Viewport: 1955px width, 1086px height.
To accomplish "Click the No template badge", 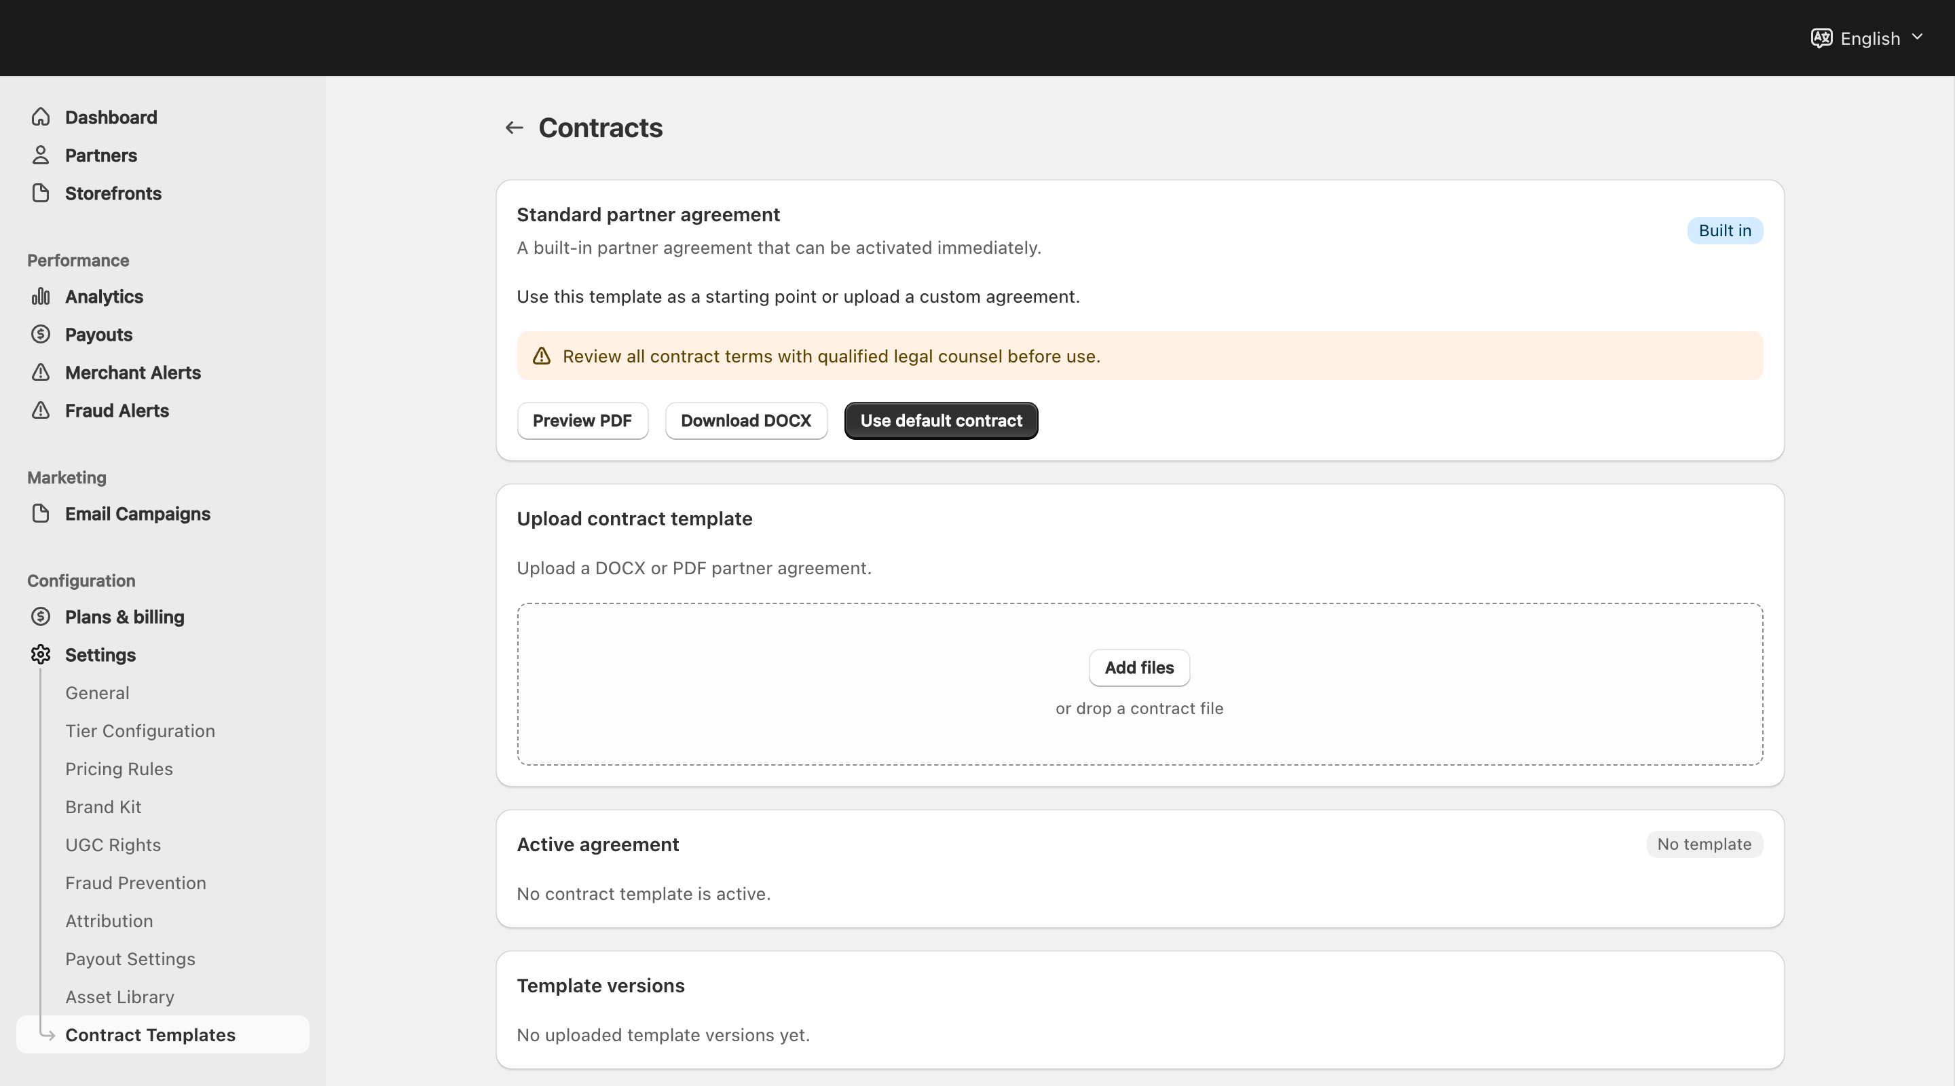I will point(1705,844).
